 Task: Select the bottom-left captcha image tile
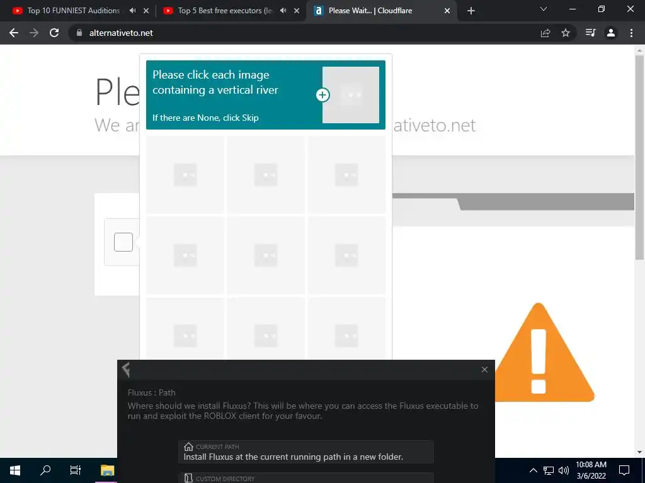[185, 328]
